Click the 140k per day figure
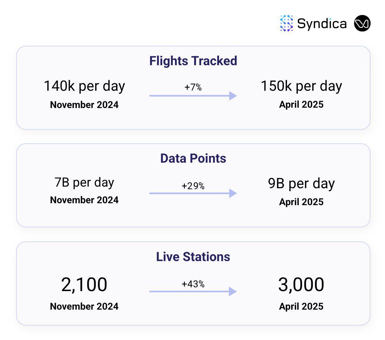Screen dimensions: 385x340 point(84,86)
